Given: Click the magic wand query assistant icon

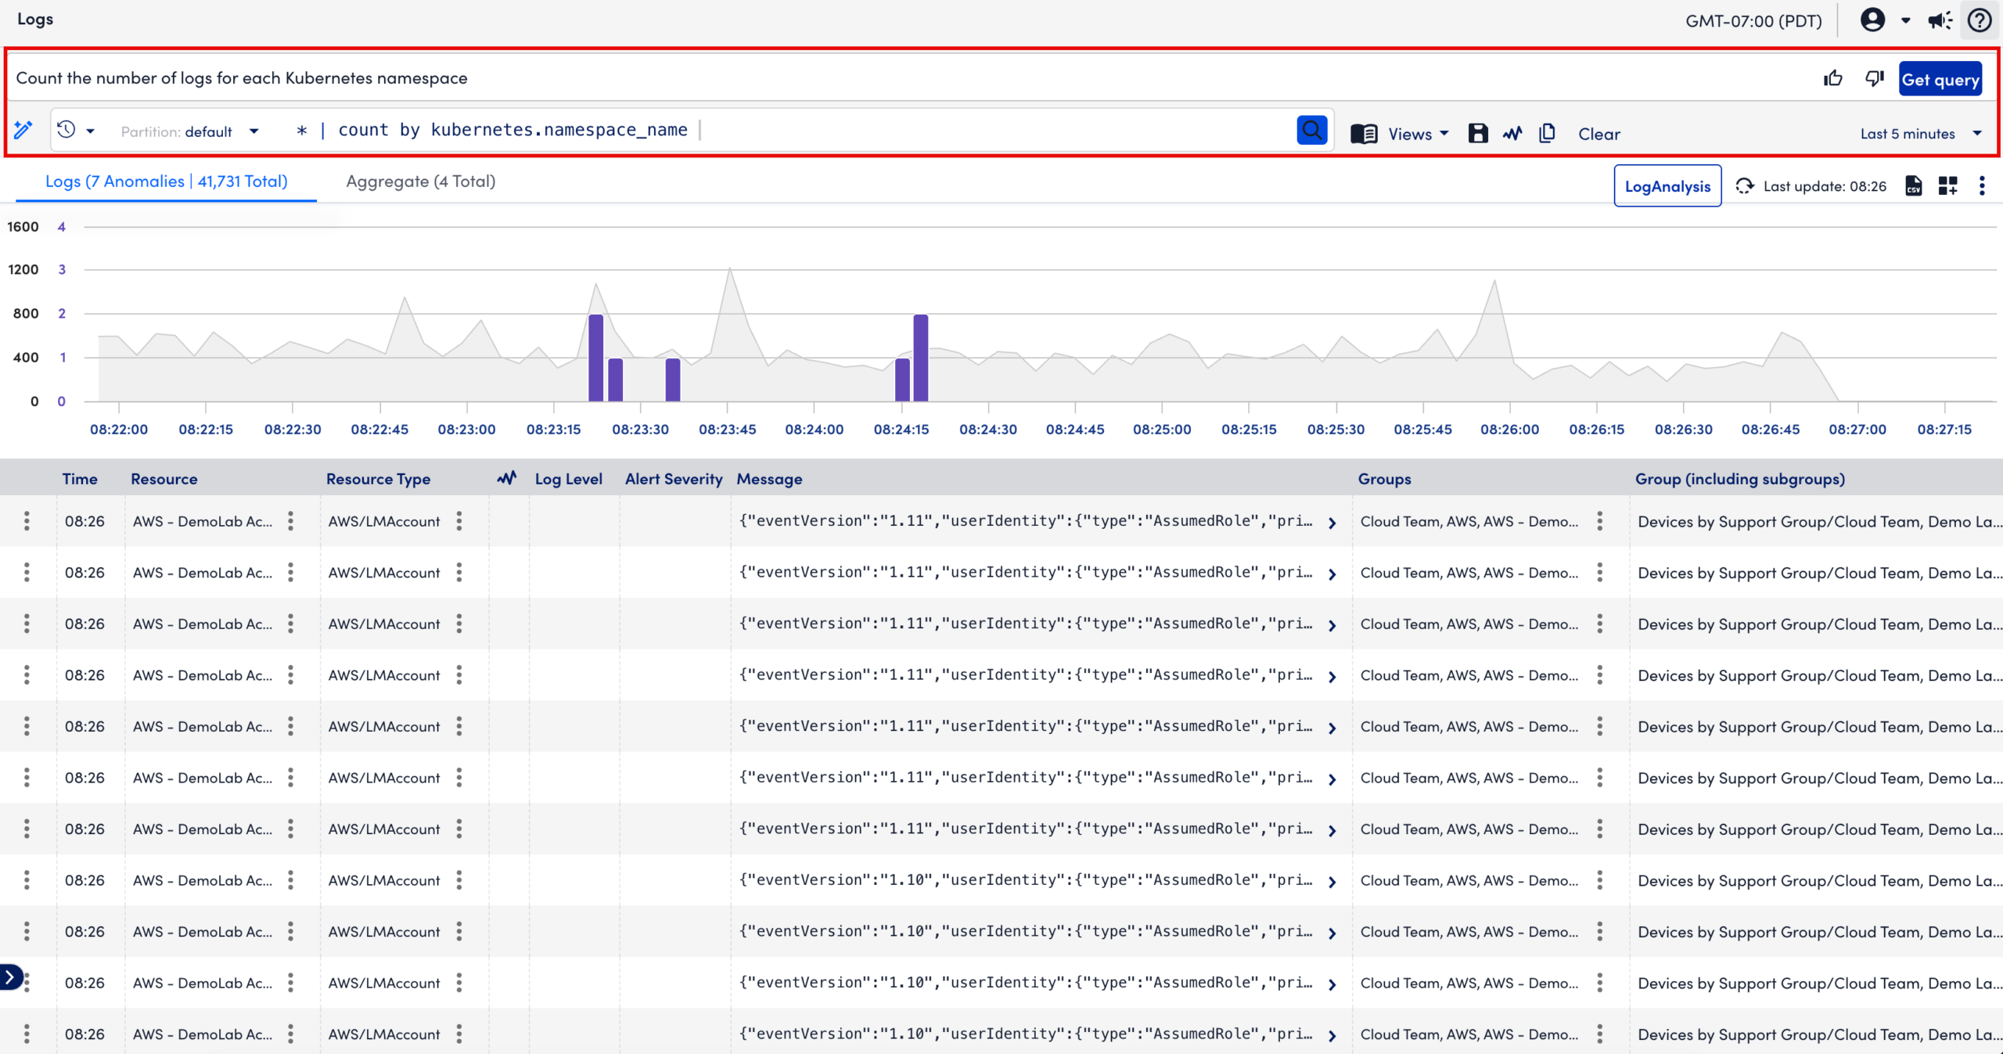Looking at the screenshot, I should [23, 130].
